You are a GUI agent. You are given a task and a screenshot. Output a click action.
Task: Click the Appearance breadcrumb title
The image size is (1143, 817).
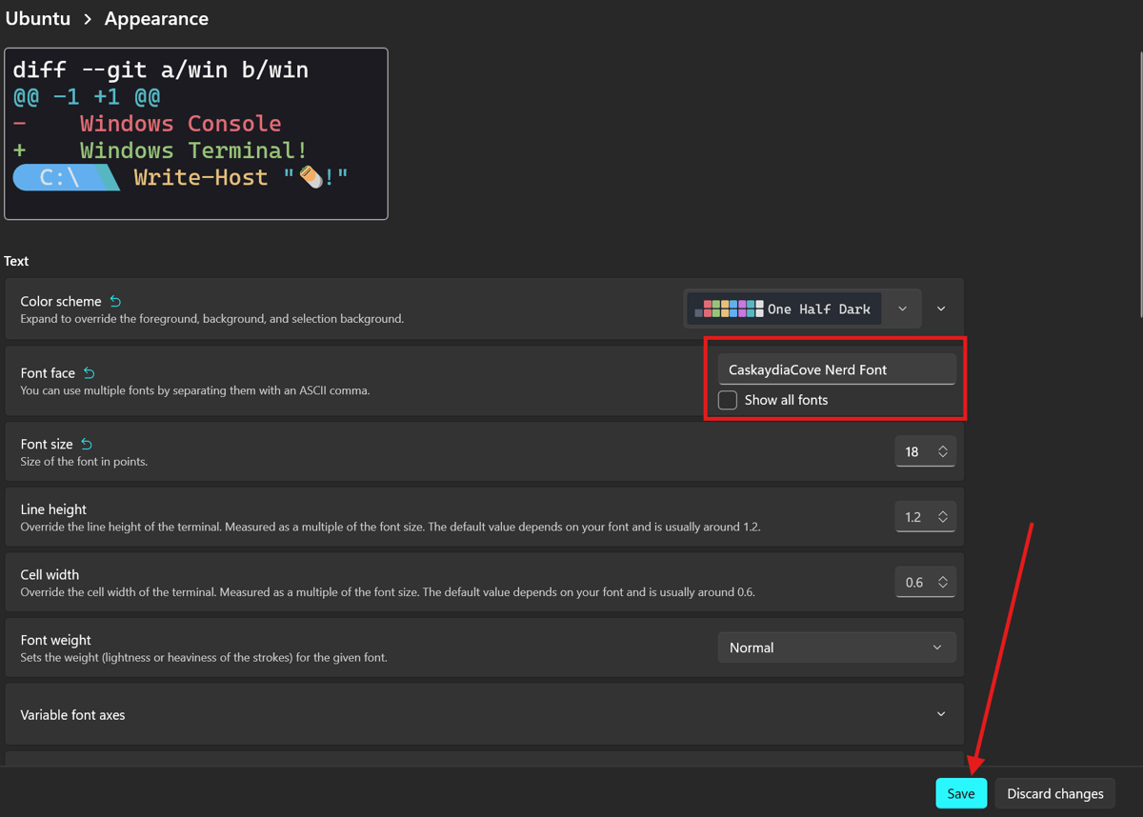coord(156,18)
